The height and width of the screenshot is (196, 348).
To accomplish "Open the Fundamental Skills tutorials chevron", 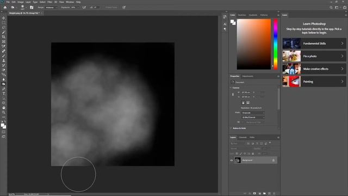I will pos(342,44).
